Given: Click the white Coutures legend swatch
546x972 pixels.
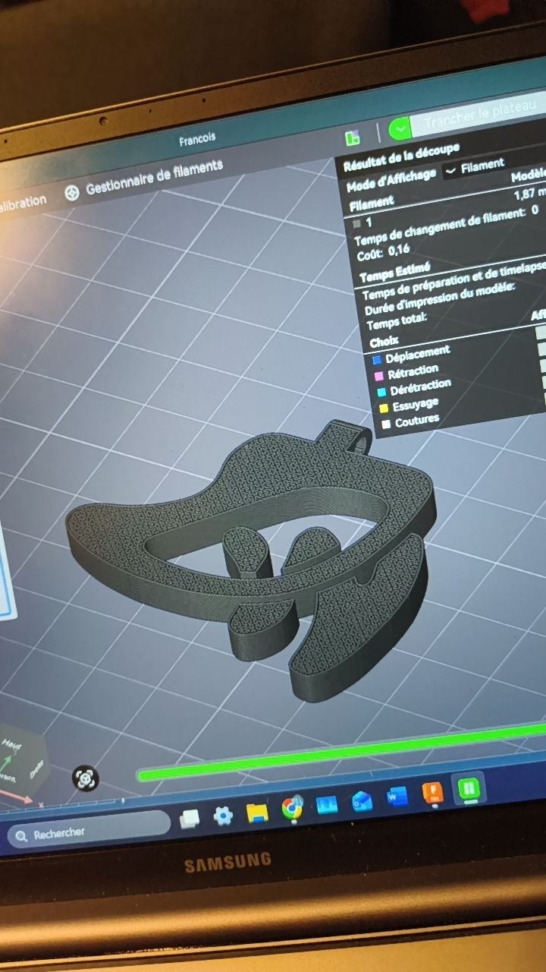Looking at the screenshot, I should point(386,424).
